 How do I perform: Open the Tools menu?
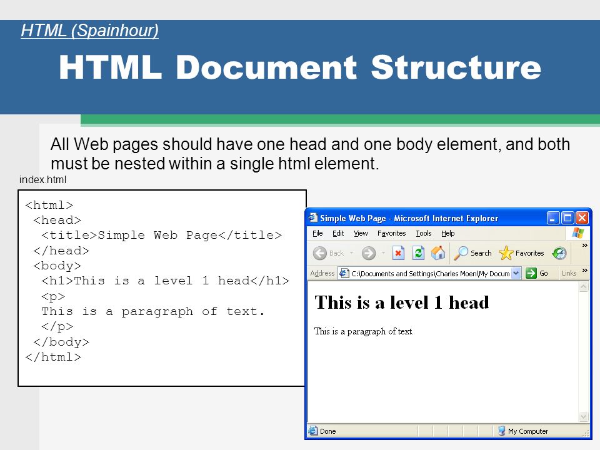click(424, 233)
